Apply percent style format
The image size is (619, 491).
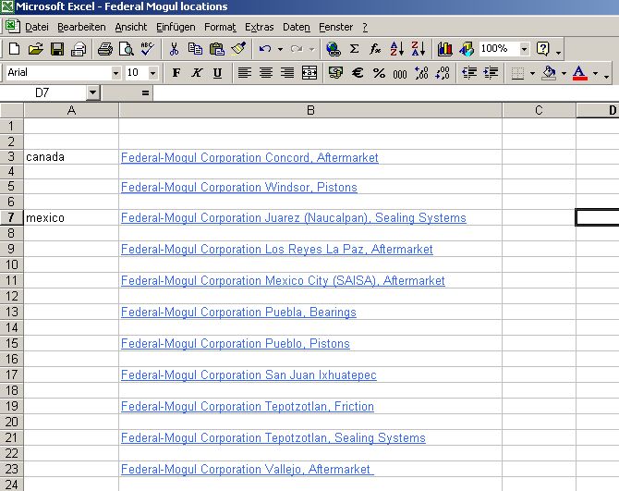[379, 73]
